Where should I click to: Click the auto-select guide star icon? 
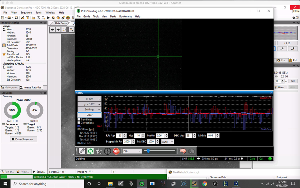(99, 151)
